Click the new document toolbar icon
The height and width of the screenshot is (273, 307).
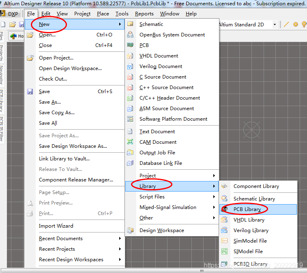point(3,24)
